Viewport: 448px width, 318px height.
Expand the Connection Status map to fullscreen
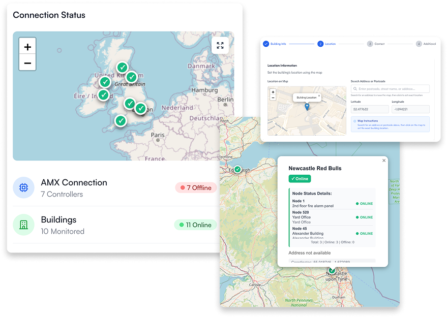click(220, 46)
